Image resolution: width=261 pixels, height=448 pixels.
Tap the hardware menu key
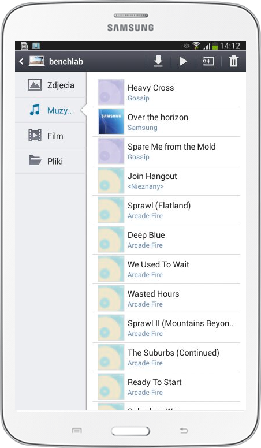(77, 431)
